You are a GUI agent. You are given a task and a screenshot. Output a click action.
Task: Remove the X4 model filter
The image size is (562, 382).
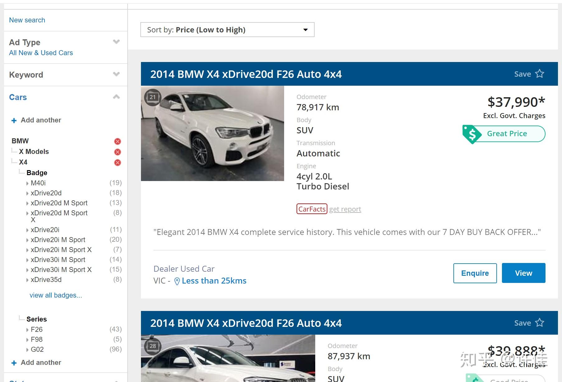tap(118, 163)
